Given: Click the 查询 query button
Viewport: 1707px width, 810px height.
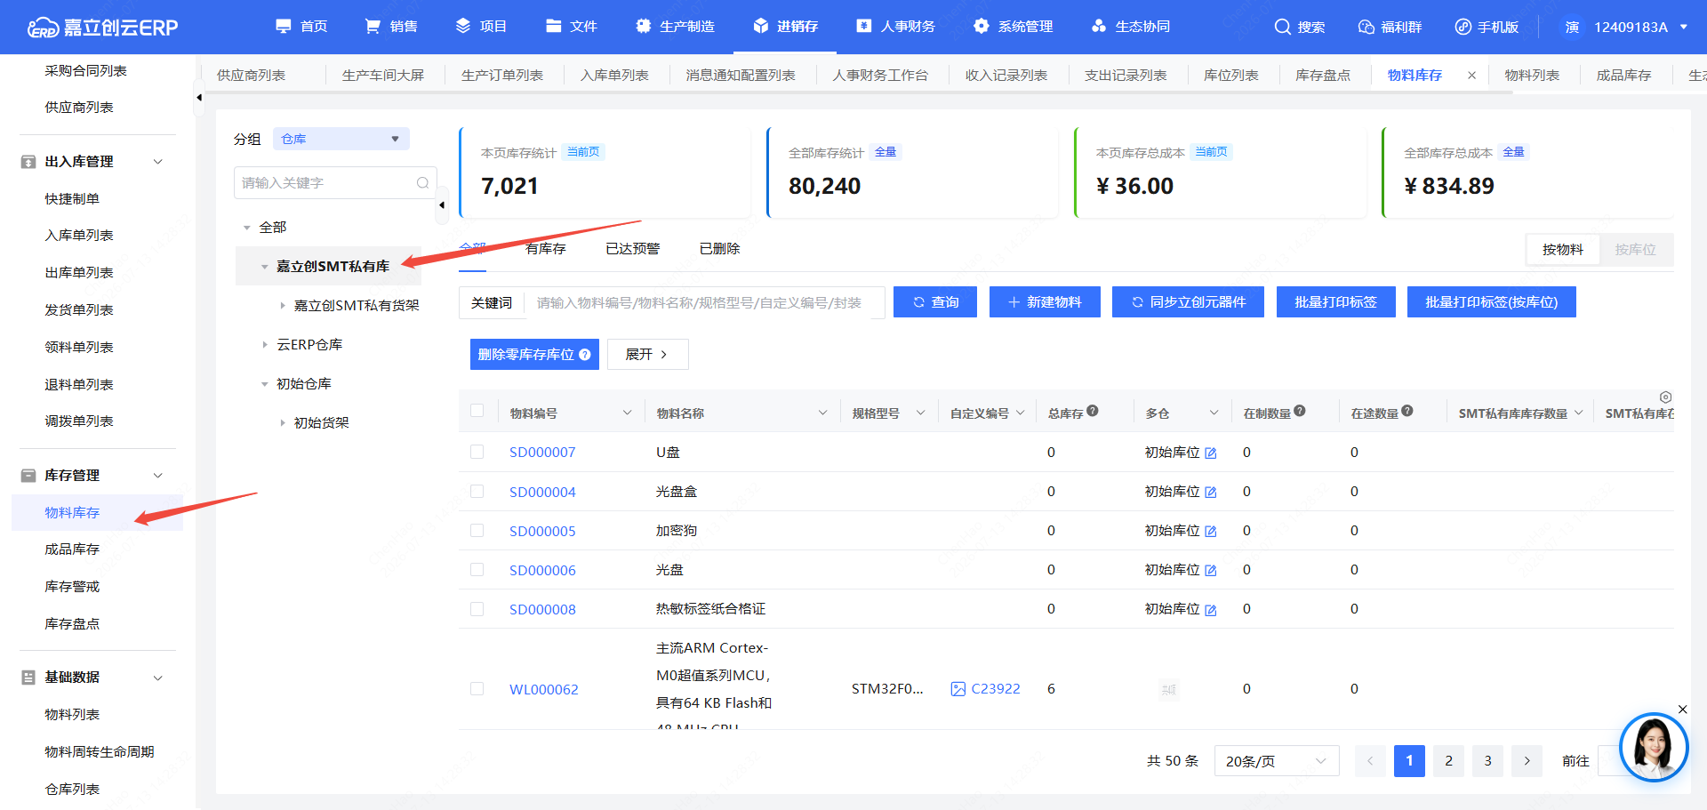Looking at the screenshot, I should (x=935, y=302).
